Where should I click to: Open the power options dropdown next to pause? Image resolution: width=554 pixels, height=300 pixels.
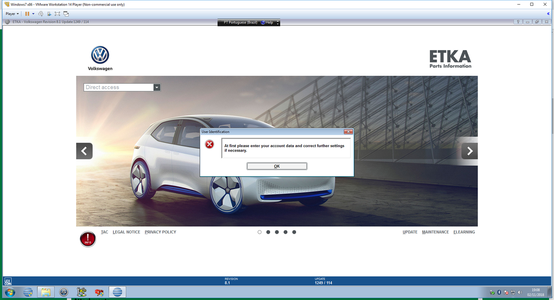click(33, 14)
